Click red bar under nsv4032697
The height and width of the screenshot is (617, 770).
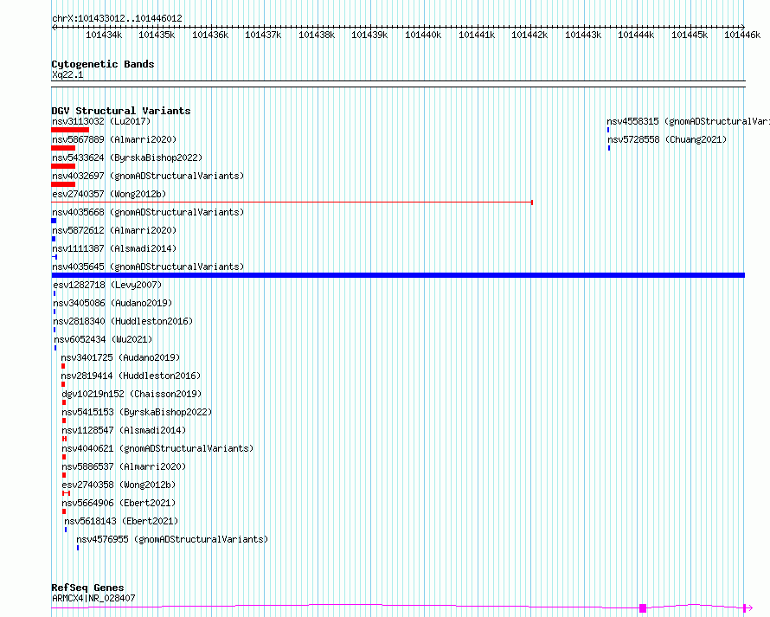(x=63, y=184)
